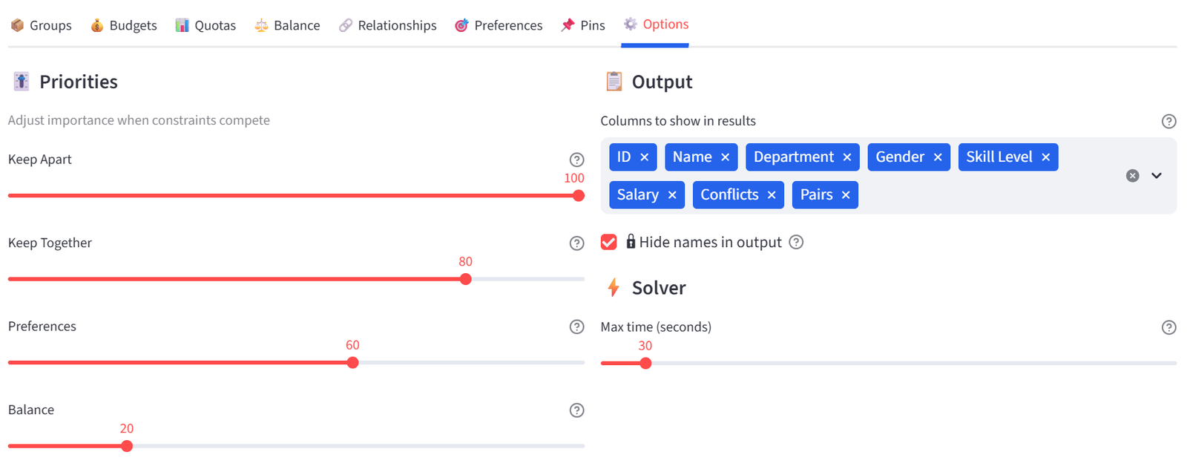Remove the Skill Level column tag
Image resolution: width=1187 pixels, height=472 pixels.
tap(1045, 157)
